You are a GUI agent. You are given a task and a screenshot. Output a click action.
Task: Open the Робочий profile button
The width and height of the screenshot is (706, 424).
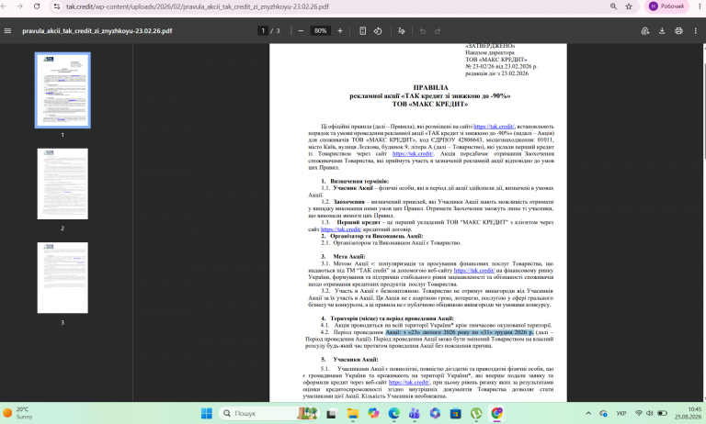(x=666, y=6)
